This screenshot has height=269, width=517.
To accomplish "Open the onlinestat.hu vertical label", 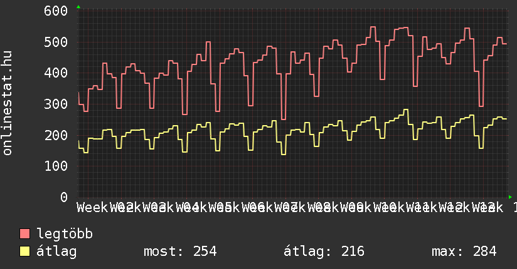I will 8,103.
